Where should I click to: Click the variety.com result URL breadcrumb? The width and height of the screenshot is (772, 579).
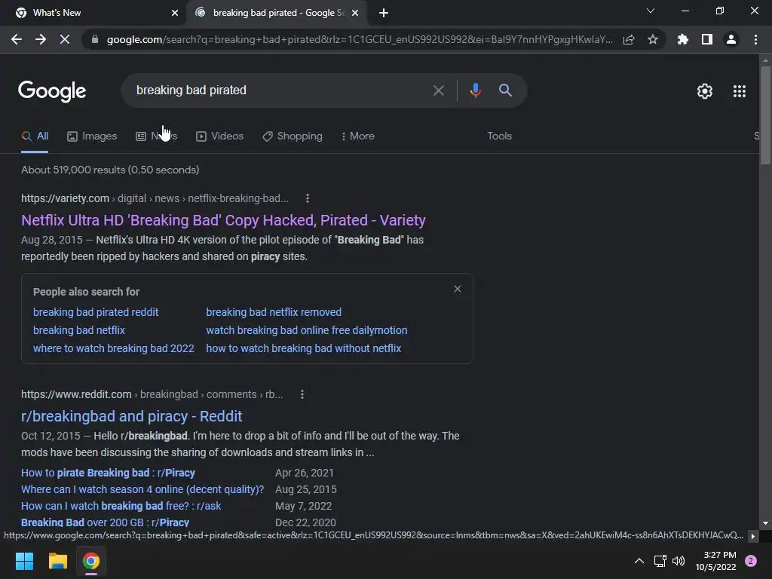click(155, 198)
